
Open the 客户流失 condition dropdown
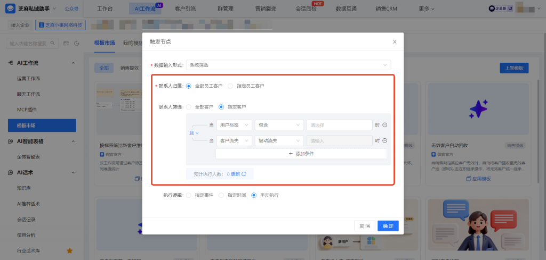coord(234,140)
